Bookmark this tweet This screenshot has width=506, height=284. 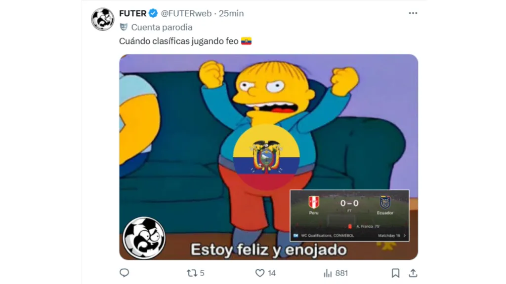pyautogui.click(x=395, y=273)
